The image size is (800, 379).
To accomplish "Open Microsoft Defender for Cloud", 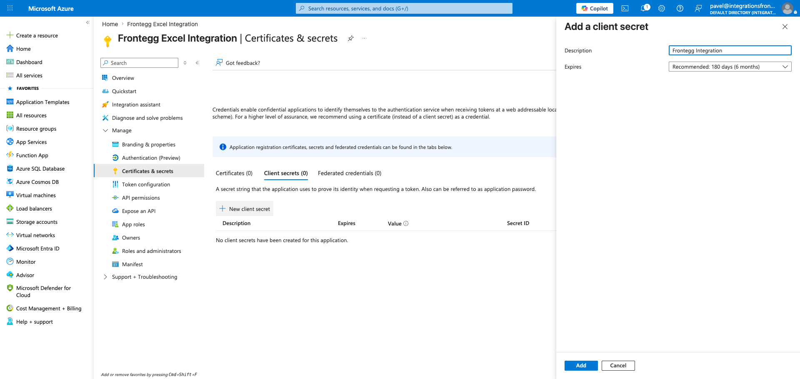I will pyautogui.click(x=43, y=291).
